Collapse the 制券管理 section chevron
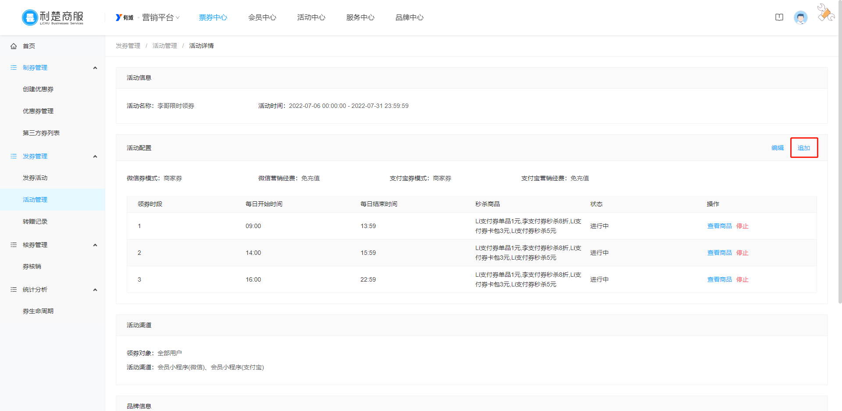 tap(95, 68)
